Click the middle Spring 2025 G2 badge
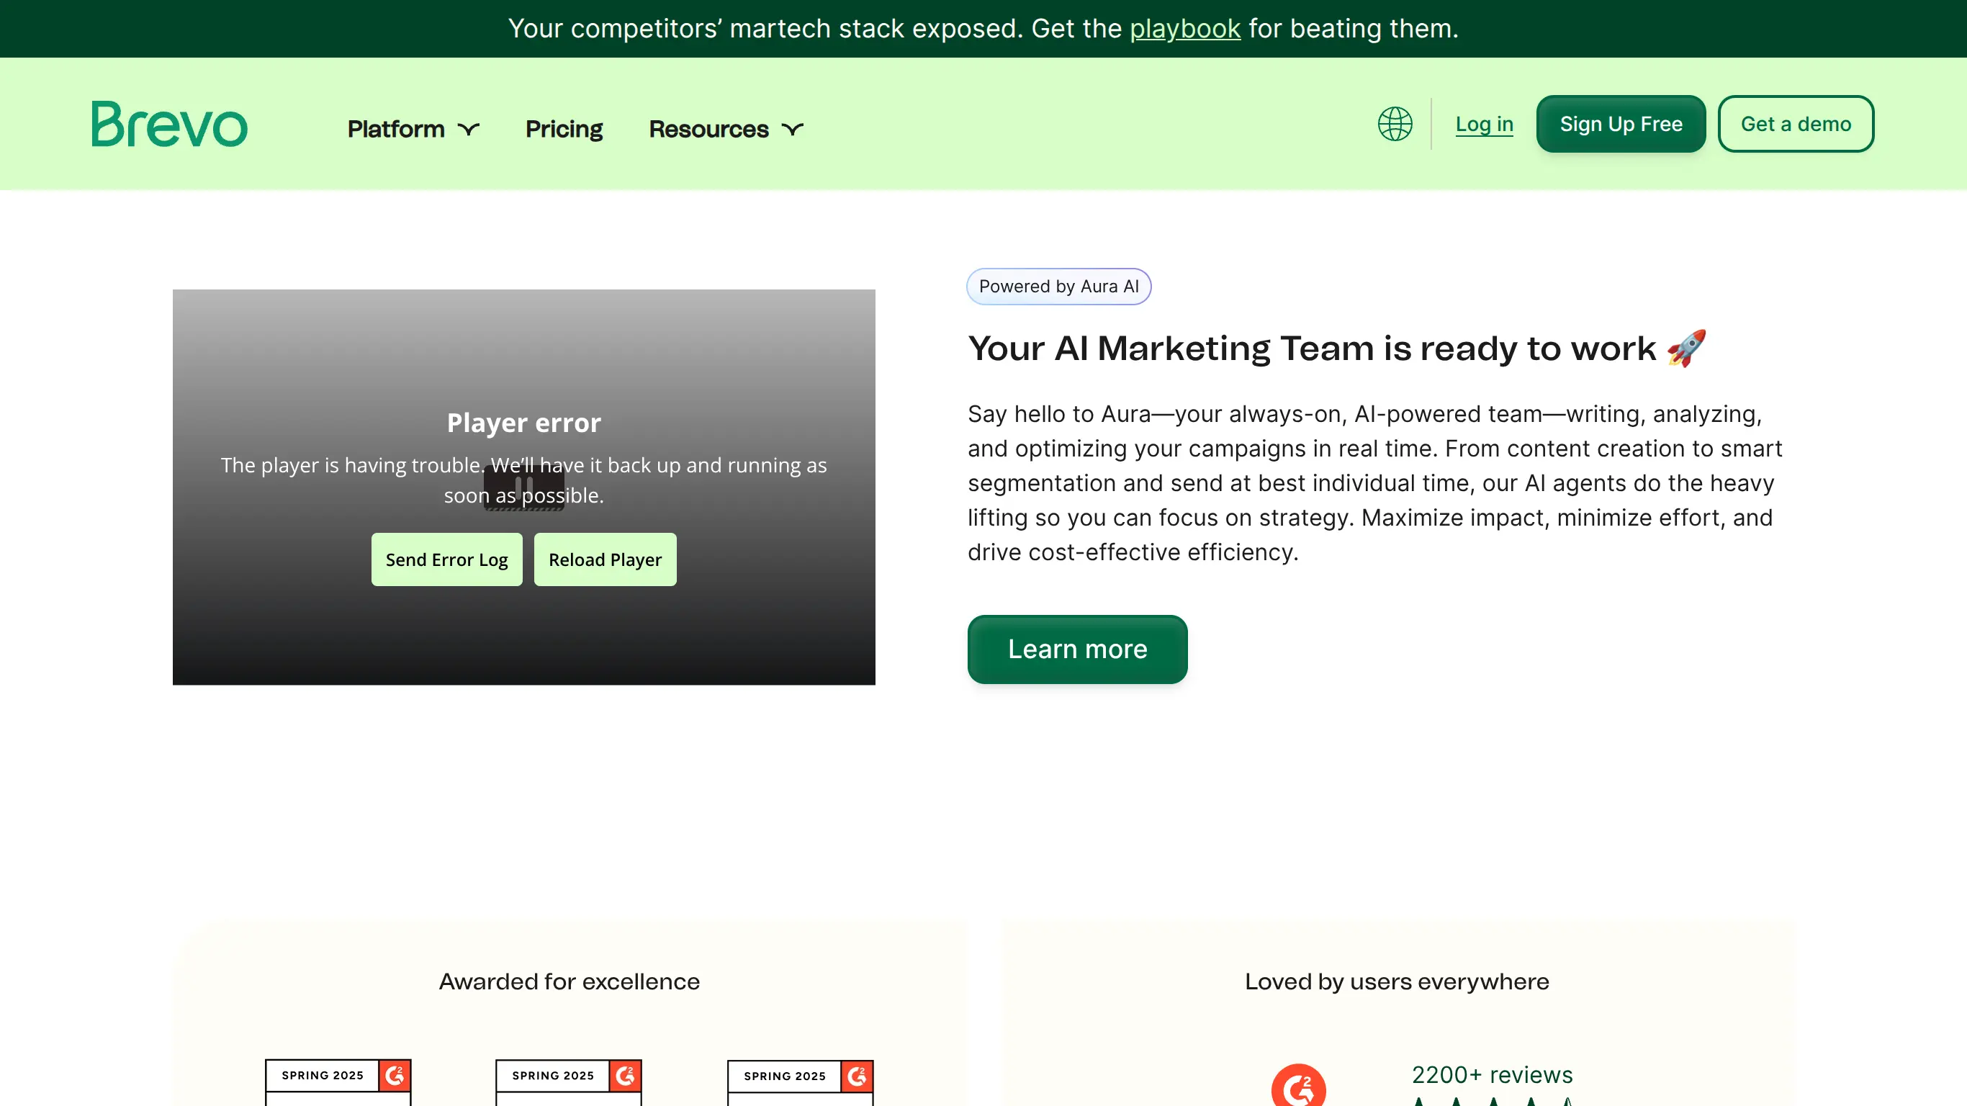The height and width of the screenshot is (1106, 1967). point(568,1080)
